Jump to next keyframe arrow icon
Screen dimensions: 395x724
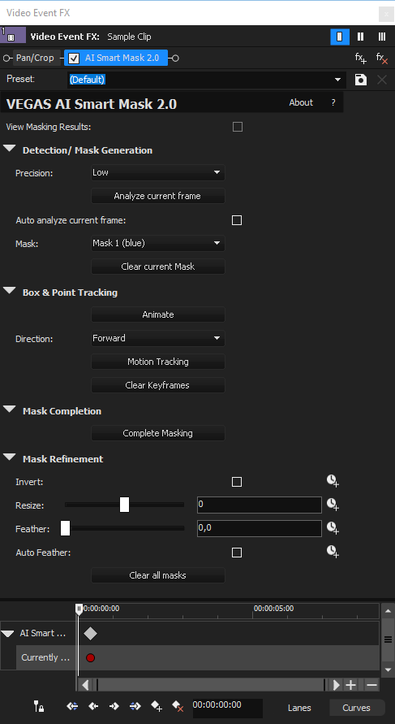(114, 705)
